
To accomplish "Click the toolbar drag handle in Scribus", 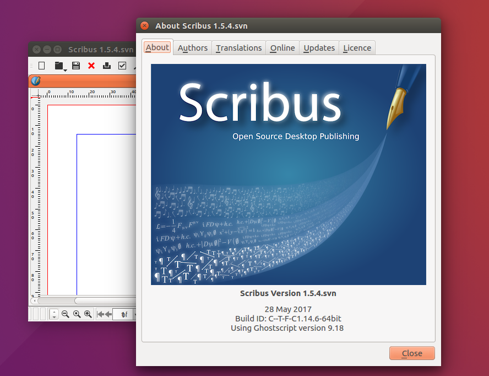I will [31, 66].
